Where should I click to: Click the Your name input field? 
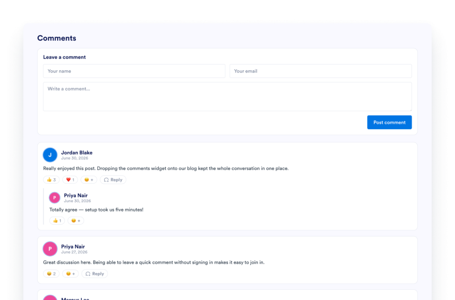[134, 71]
